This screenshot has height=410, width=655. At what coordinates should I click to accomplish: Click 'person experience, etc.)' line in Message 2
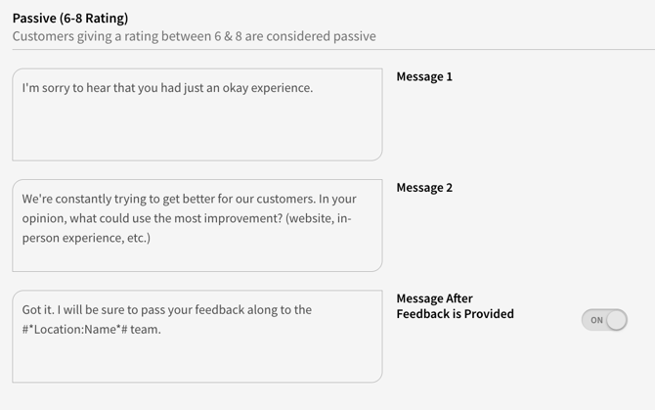click(x=86, y=238)
